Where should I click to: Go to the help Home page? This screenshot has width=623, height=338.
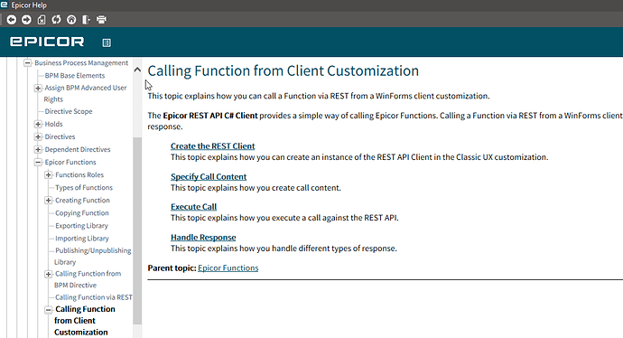pyautogui.click(x=71, y=20)
